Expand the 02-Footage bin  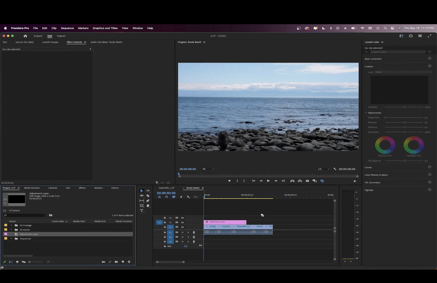[x=11, y=225]
